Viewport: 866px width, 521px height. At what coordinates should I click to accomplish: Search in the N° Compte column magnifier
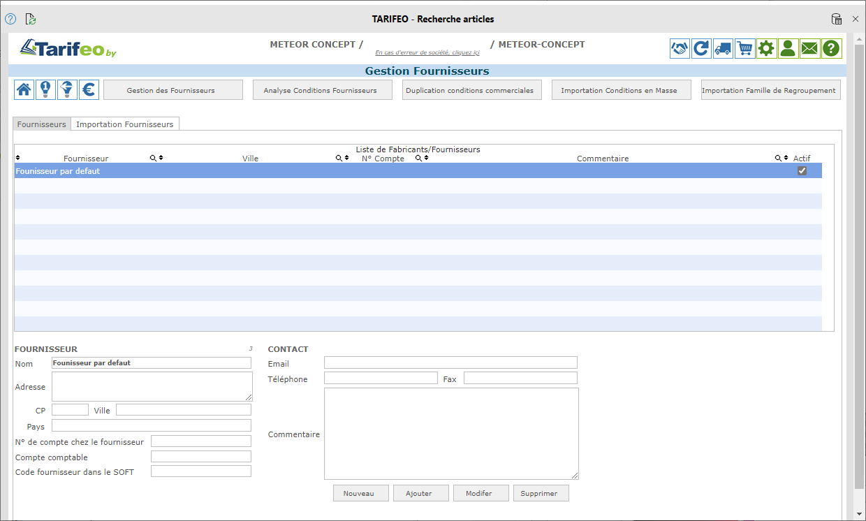tap(419, 158)
